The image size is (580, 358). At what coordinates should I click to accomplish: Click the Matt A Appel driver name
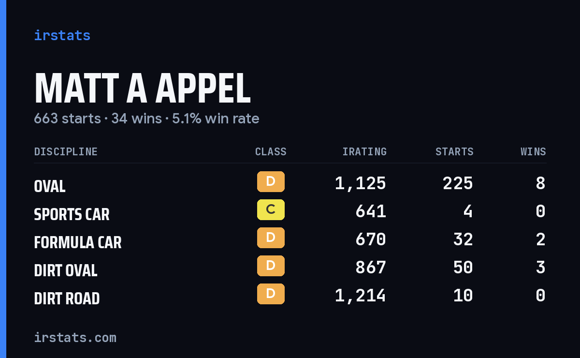pyautogui.click(x=143, y=89)
